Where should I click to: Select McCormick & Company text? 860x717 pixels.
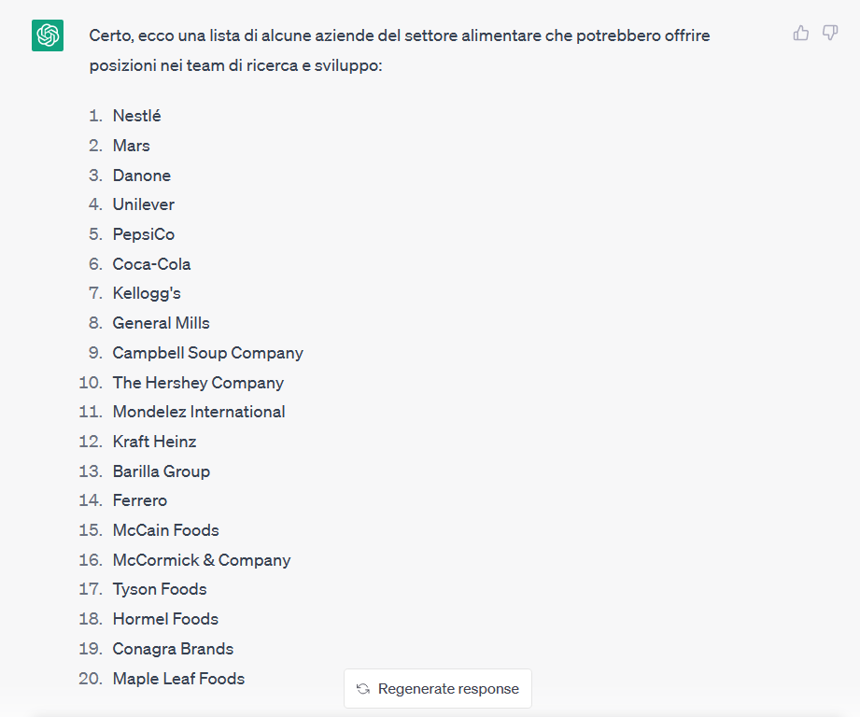click(202, 560)
